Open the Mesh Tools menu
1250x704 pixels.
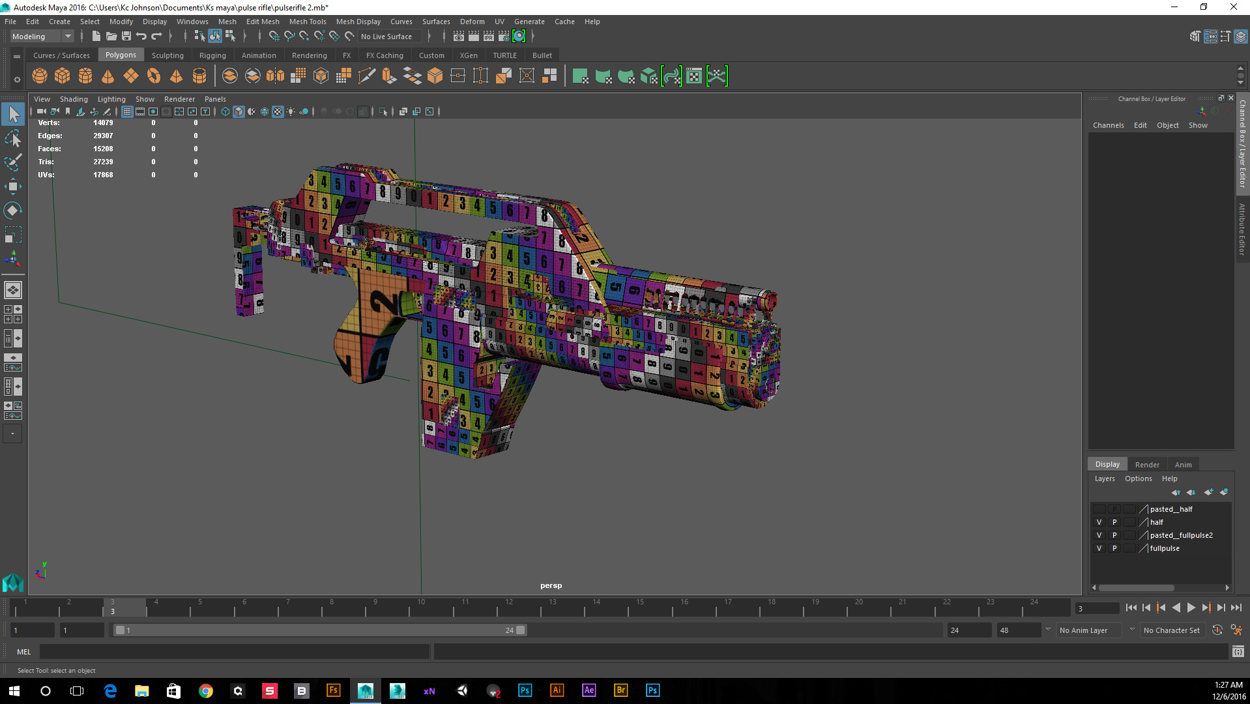point(308,22)
